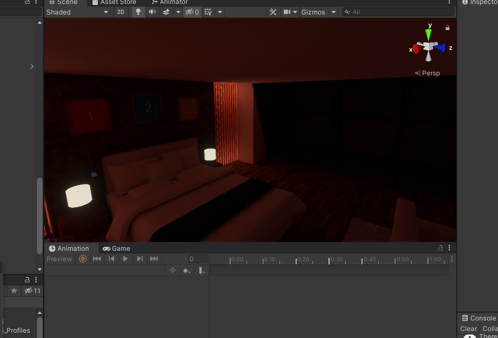Click the scene effects layers icon
Image resolution: width=498 pixels, height=338 pixels.
(166, 12)
